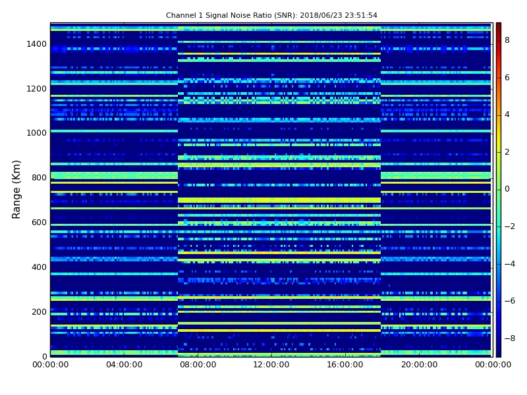Viewport: 527px width, 395px height.
Task: Click the colorbar label −2
Action: (x=510, y=226)
